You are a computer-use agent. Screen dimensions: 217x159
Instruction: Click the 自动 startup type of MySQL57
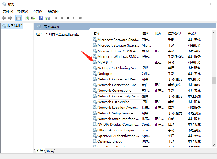pyautogui.click(x=171, y=62)
